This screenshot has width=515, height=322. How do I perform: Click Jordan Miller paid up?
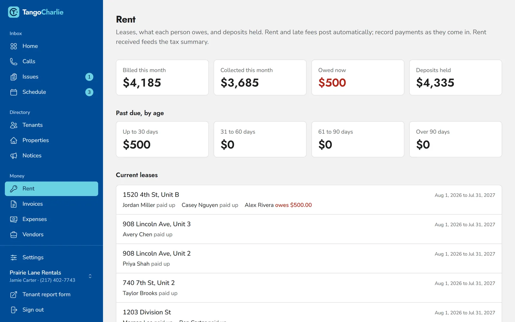click(x=149, y=205)
